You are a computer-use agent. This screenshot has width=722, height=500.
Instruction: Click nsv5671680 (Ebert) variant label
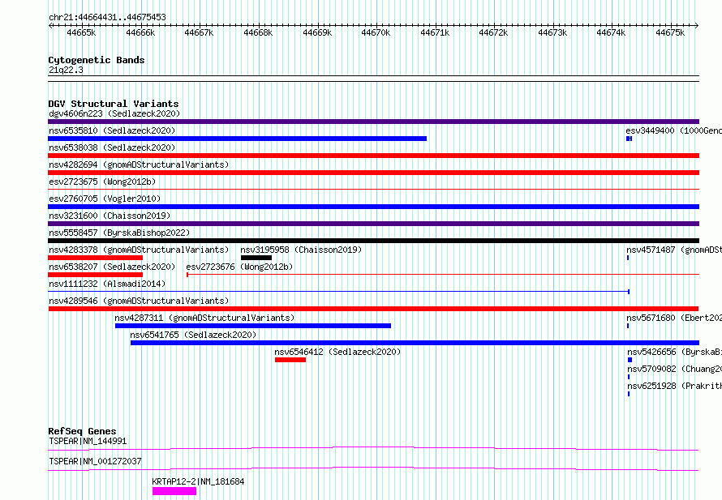674,318
